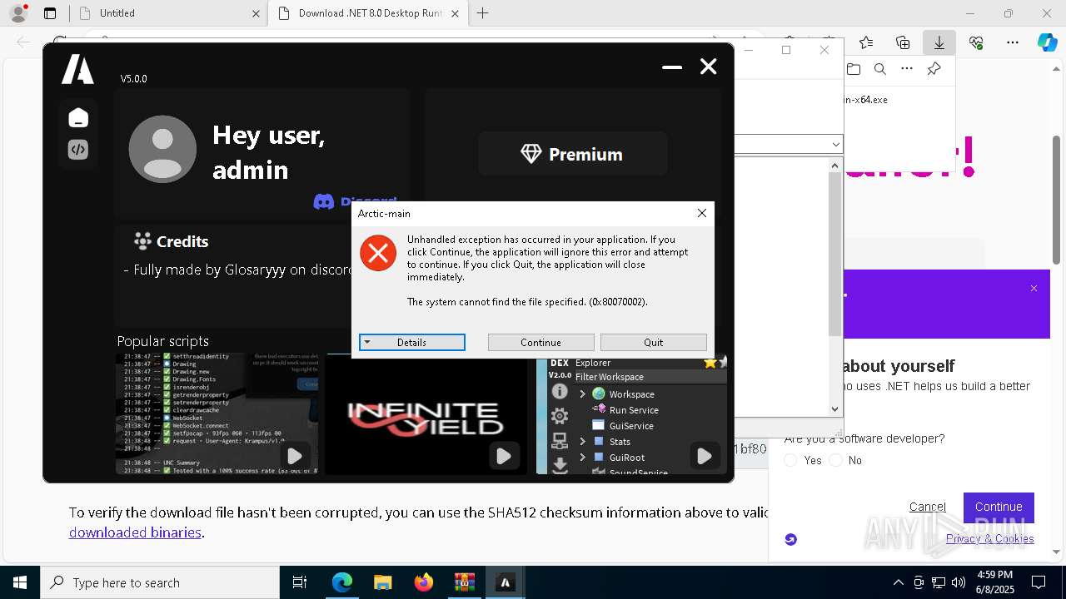The width and height of the screenshot is (1066, 599).
Task: Click the Discord logo icon
Action: coord(324,201)
